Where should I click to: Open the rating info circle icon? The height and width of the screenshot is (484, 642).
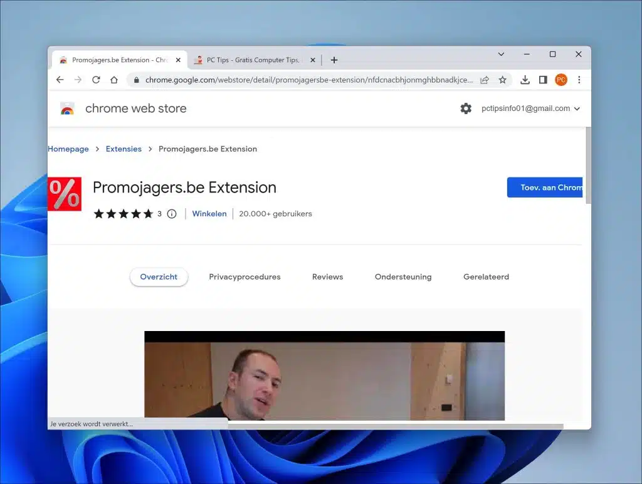pos(172,214)
